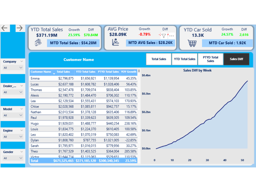Viewport: 256px width, 192px height.
Task: Click the table vertical scrollbar thumb
Action: coord(139,71)
